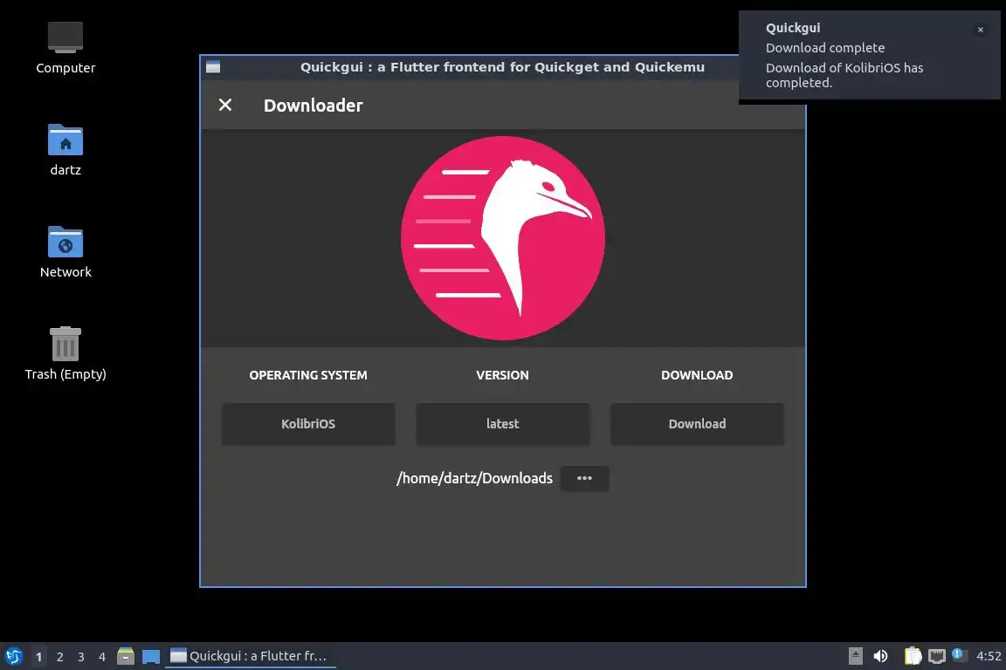
Task: Click the Downloader page title
Action: click(314, 106)
